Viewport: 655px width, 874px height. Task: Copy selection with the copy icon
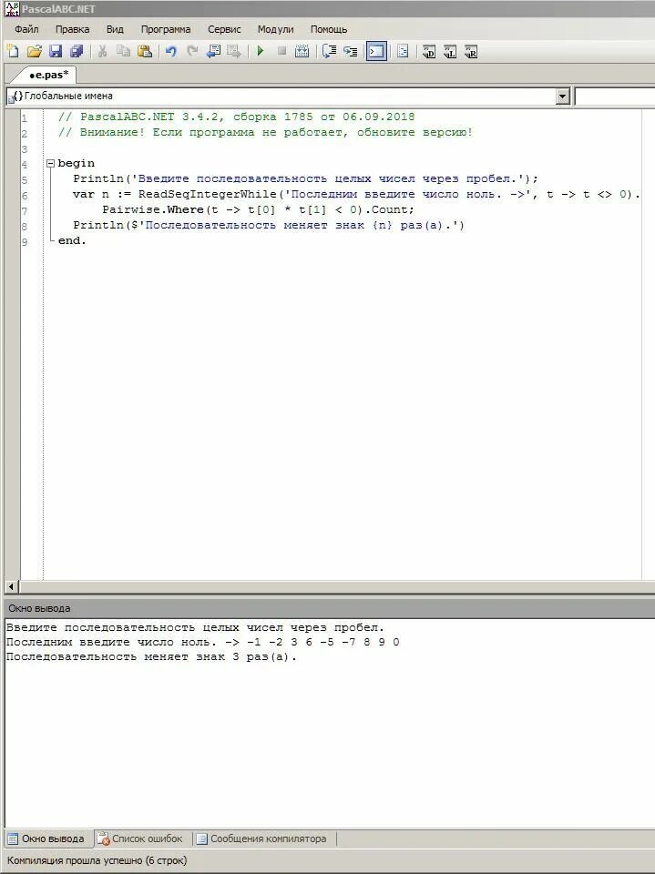coord(123,51)
